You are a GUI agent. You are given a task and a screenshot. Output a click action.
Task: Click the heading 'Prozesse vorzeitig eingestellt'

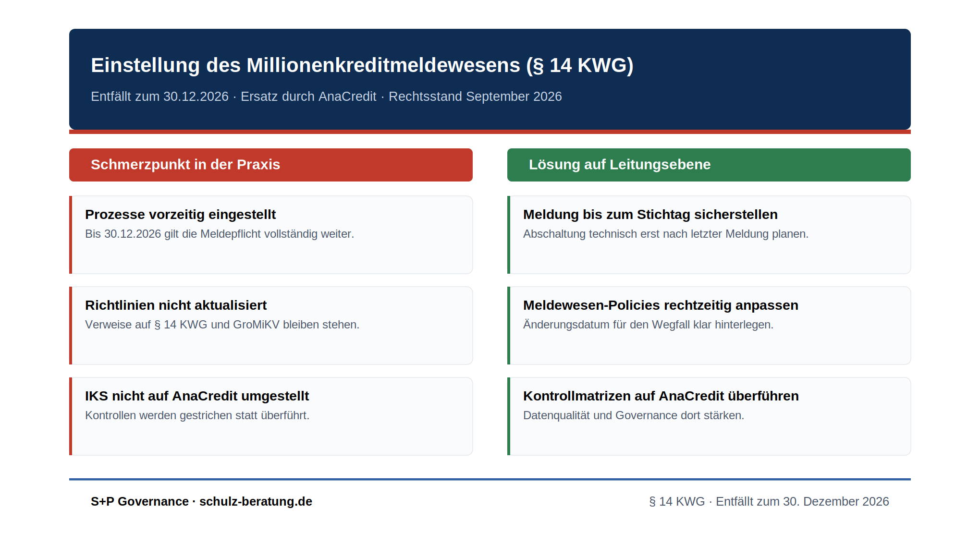[181, 215]
